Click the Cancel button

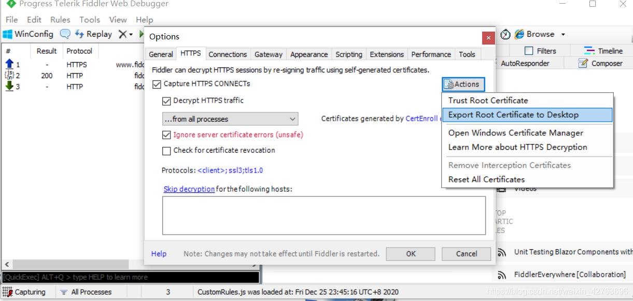tap(466, 254)
